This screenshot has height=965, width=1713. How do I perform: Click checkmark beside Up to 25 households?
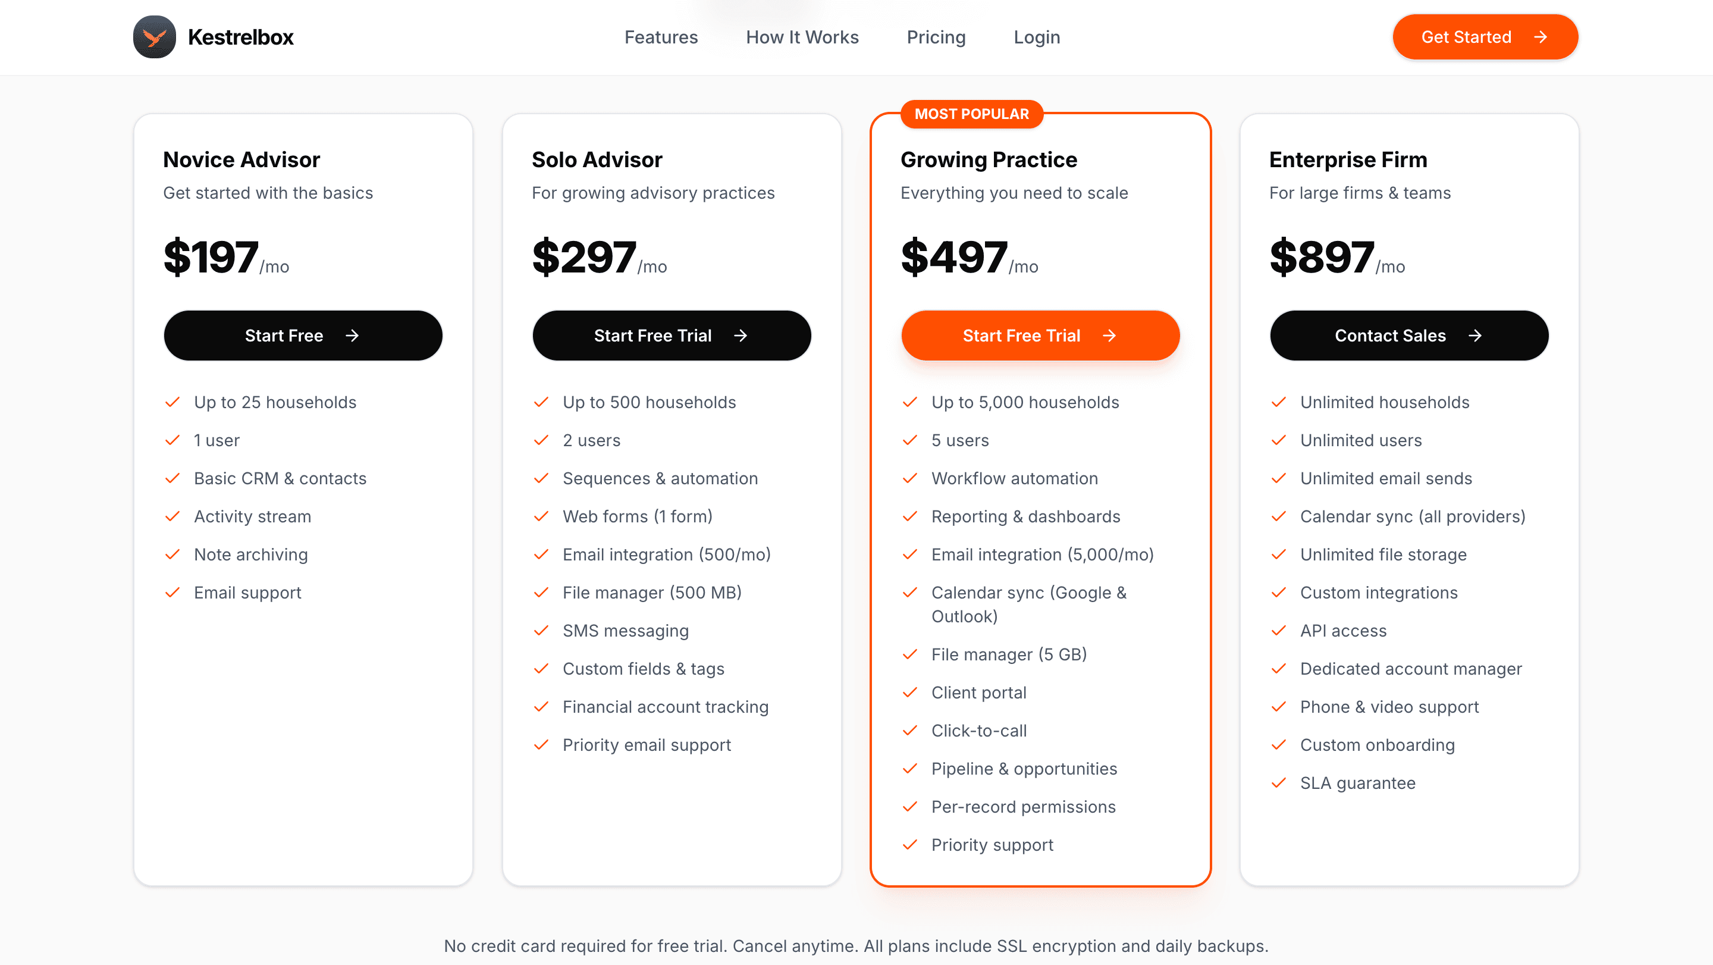click(x=173, y=402)
